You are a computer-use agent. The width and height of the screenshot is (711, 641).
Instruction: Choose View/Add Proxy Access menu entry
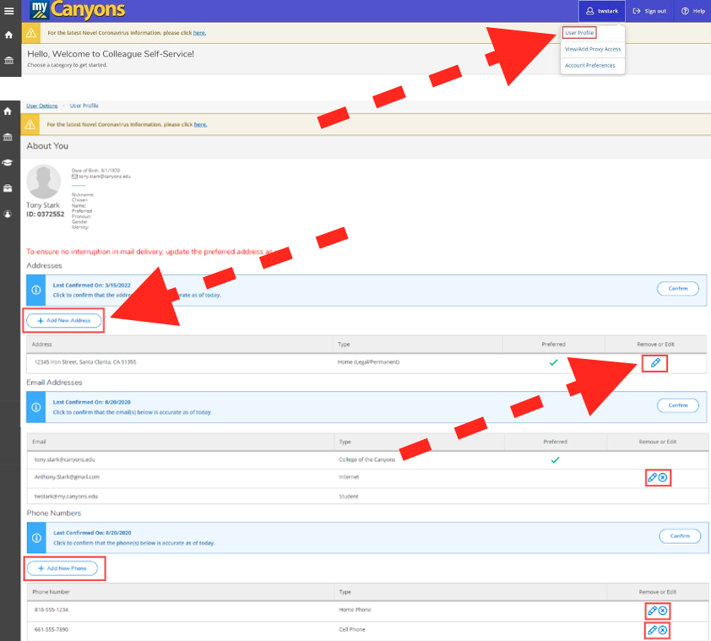[x=593, y=49]
